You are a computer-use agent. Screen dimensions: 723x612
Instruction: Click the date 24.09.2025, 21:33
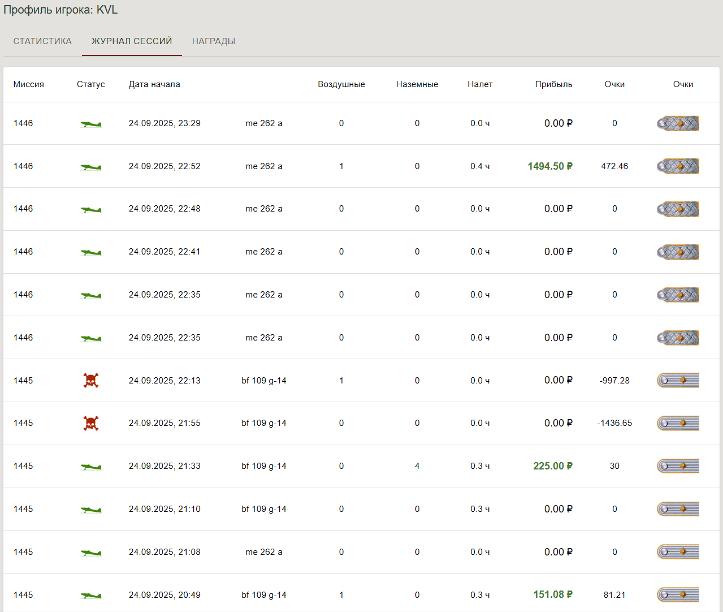164,466
